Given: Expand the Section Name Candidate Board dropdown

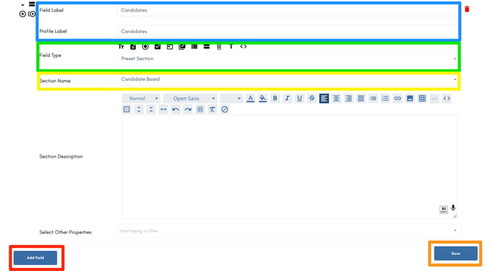Looking at the screenshot, I should 287,79.
